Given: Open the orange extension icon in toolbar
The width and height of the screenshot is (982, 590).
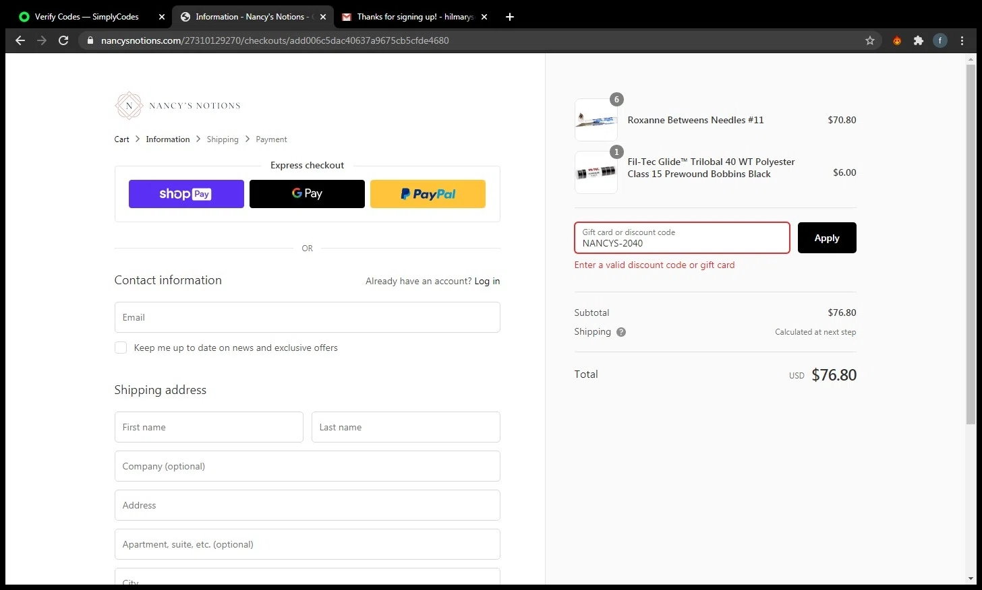Looking at the screenshot, I should 897,40.
